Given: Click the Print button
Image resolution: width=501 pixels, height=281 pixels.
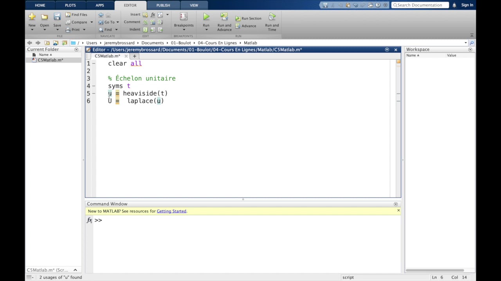Looking at the screenshot, I should tap(73, 30).
